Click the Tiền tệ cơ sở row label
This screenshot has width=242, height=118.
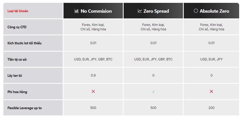coord(17,59)
